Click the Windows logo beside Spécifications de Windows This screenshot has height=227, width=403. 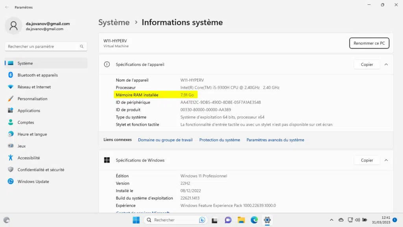pyautogui.click(x=107, y=160)
